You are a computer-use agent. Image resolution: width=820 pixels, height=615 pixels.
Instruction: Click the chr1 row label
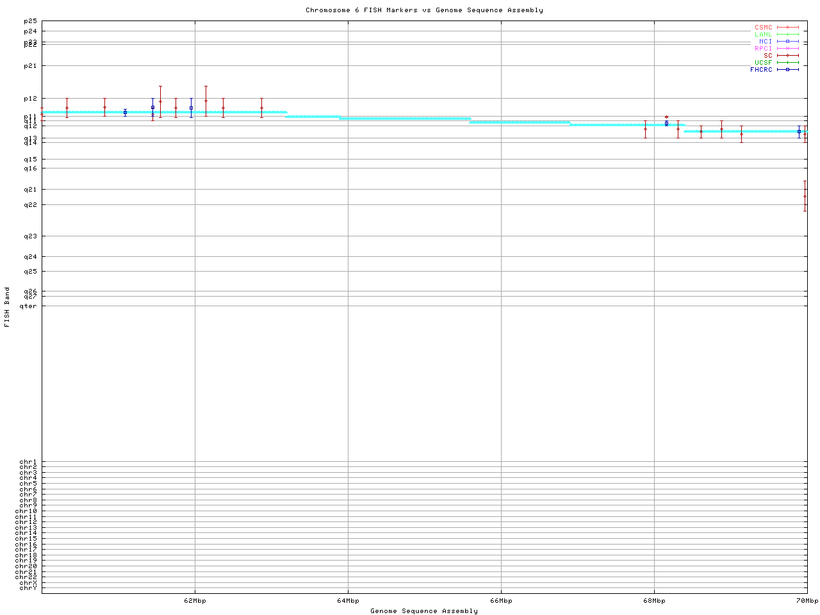[28, 462]
